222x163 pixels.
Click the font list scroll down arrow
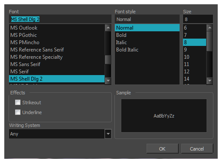(108, 81)
